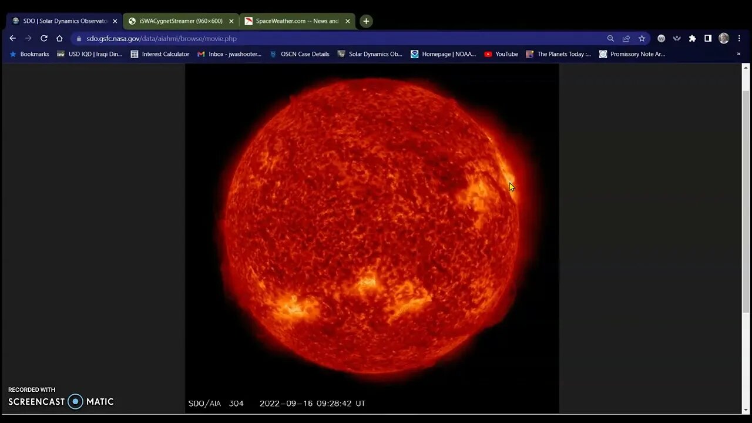The width and height of the screenshot is (752, 423).
Task: Open a new browser tab
Action: [x=366, y=21]
